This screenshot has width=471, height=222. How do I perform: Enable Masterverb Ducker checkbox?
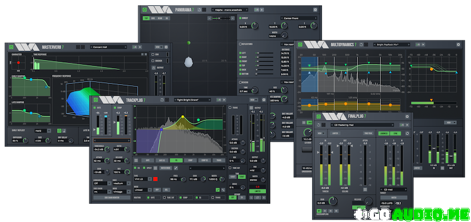pyautogui.click(x=153, y=61)
